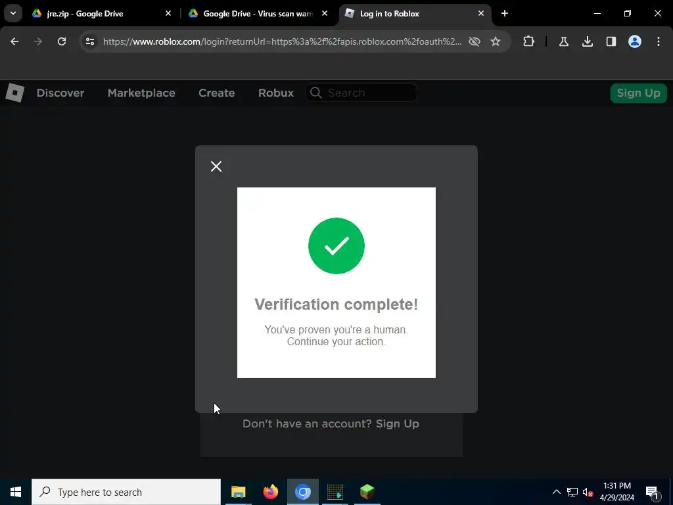The width and height of the screenshot is (673, 505).
Task: Click the green Sign Up button
Action: [638, 93]
